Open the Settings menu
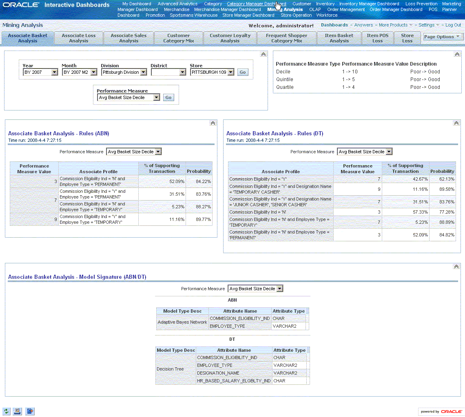The image size is (465, 417). [429, 25]
